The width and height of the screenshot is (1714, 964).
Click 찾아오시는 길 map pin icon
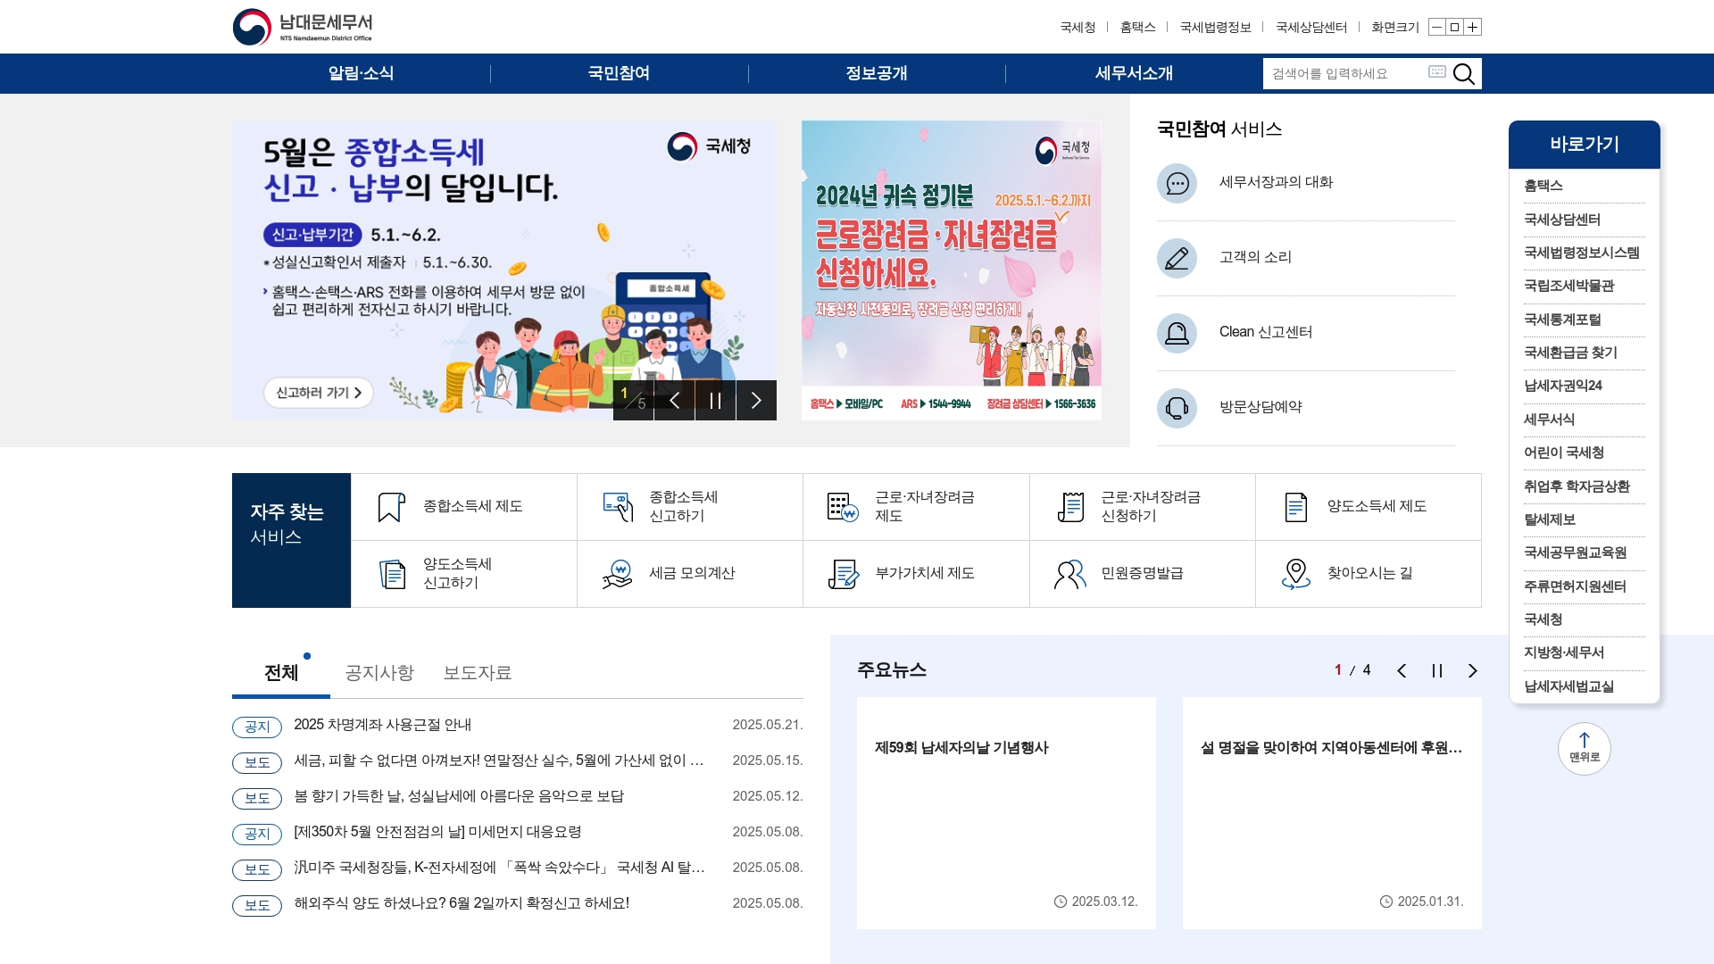click(1295, 574)
